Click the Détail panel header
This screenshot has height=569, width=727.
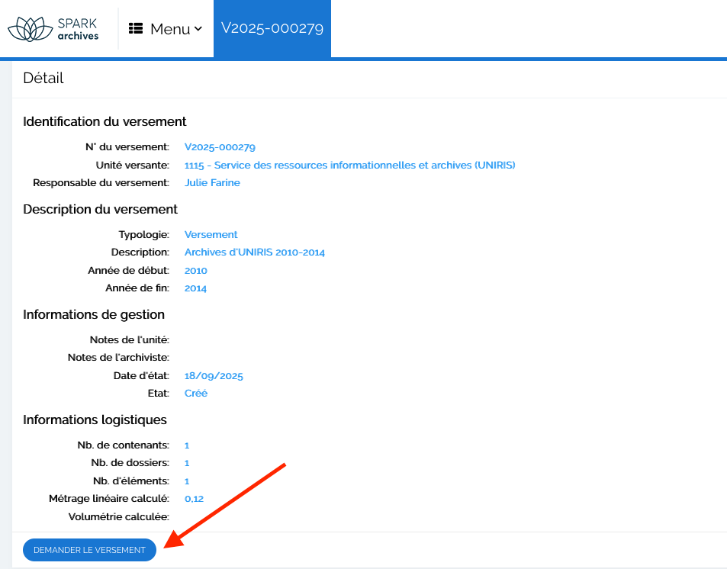(x=43, y=78)
